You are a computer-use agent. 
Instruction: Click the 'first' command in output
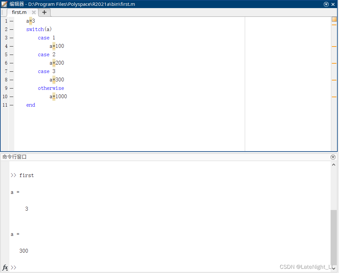27,175
